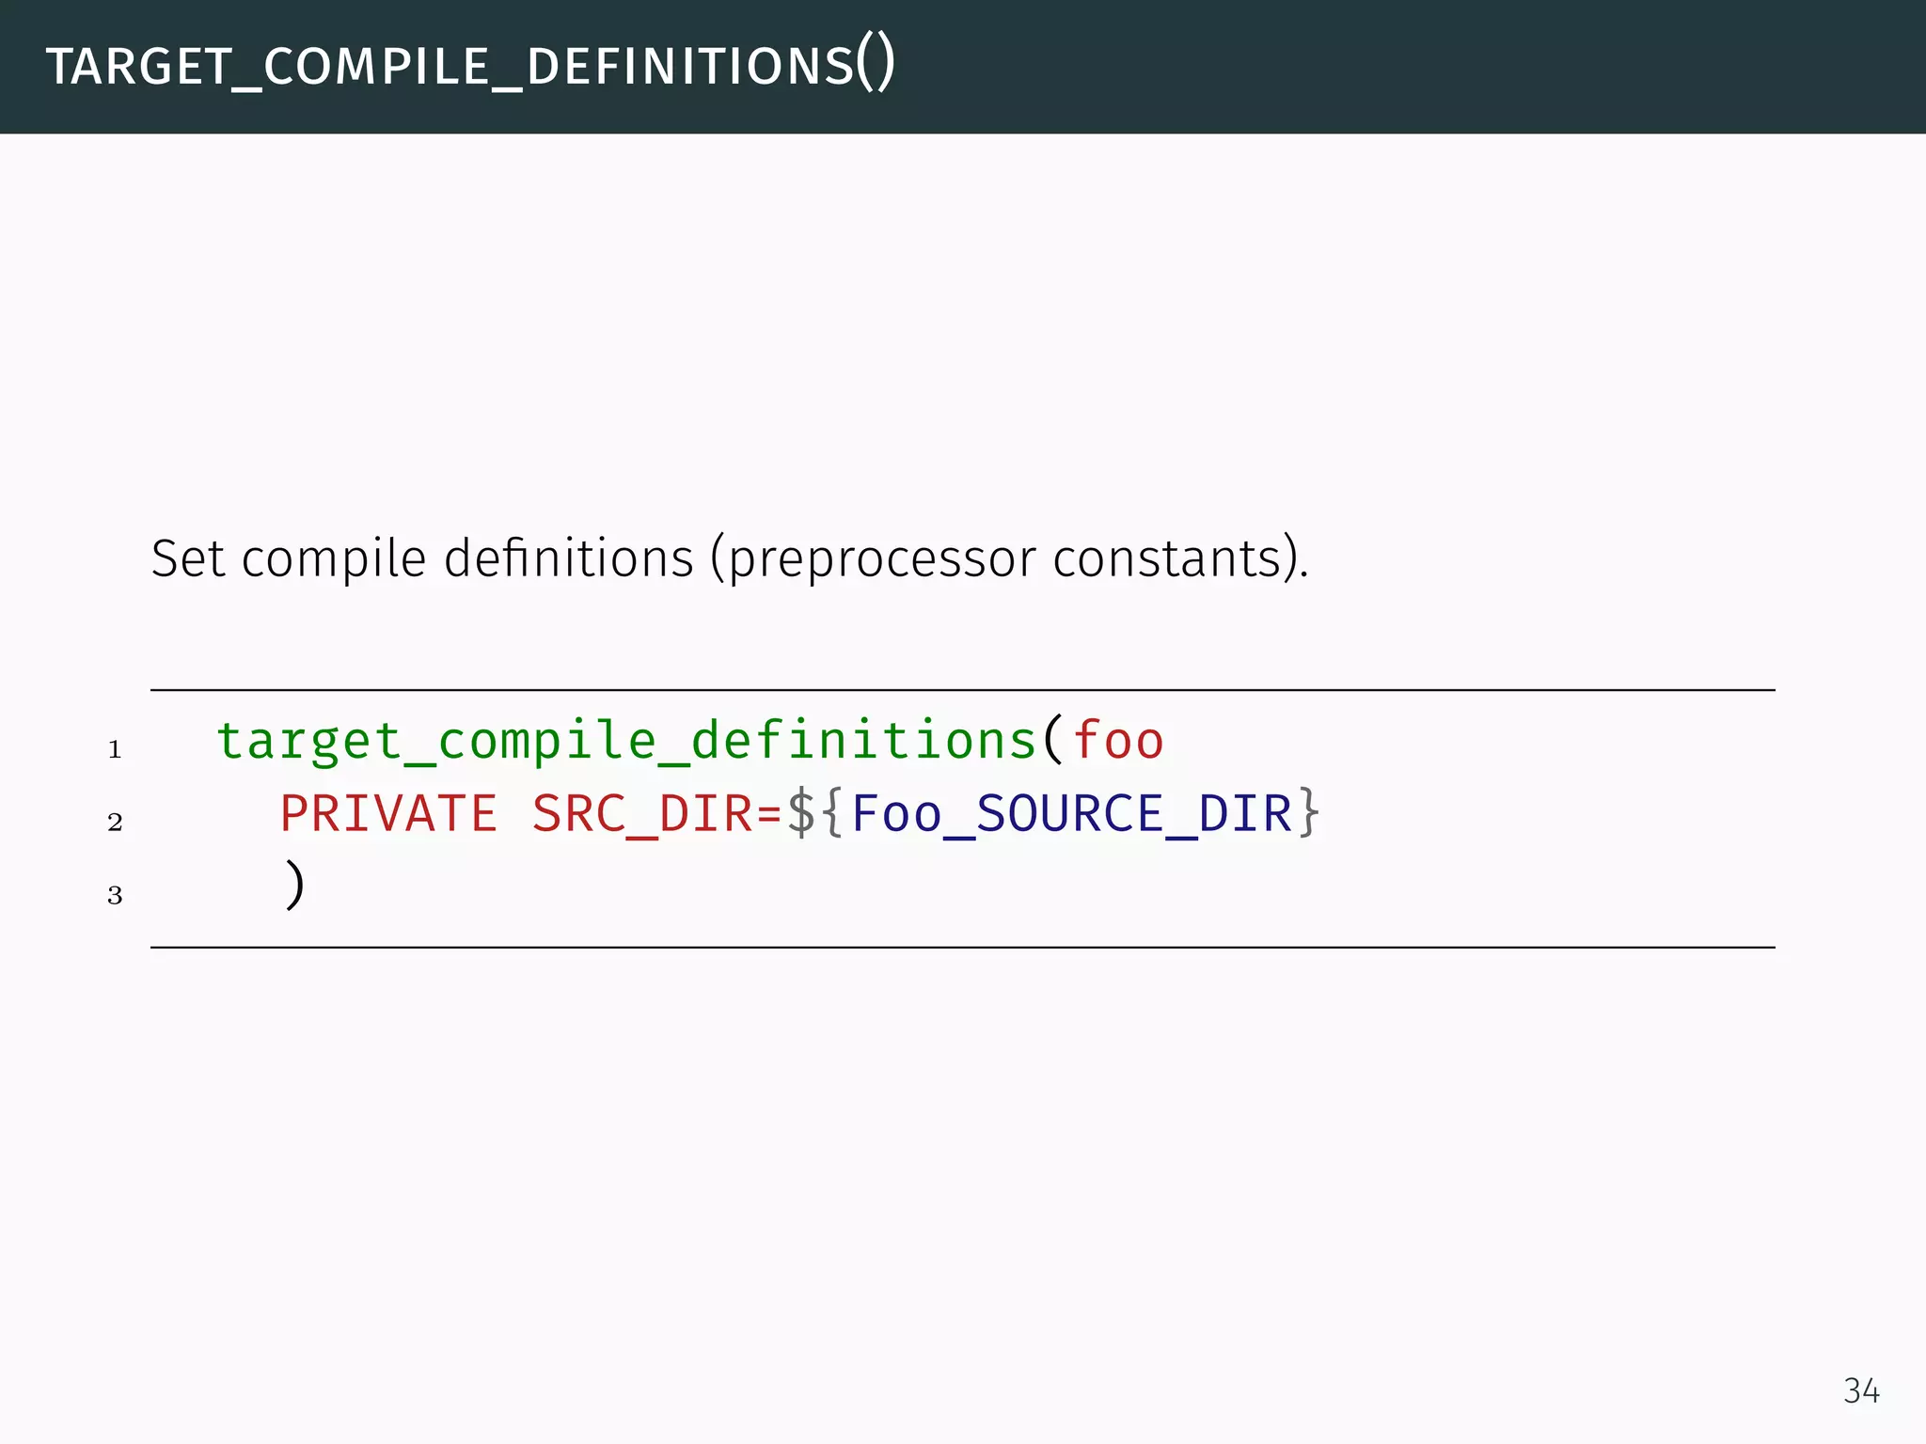The height and width of the screenshot is (1444, 1926).
Task: Click code line number 3
Action: coord(115,894)
